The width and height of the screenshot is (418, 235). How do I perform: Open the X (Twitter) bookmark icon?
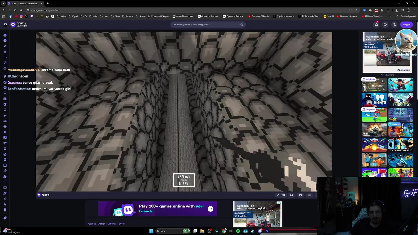[26, 16]
